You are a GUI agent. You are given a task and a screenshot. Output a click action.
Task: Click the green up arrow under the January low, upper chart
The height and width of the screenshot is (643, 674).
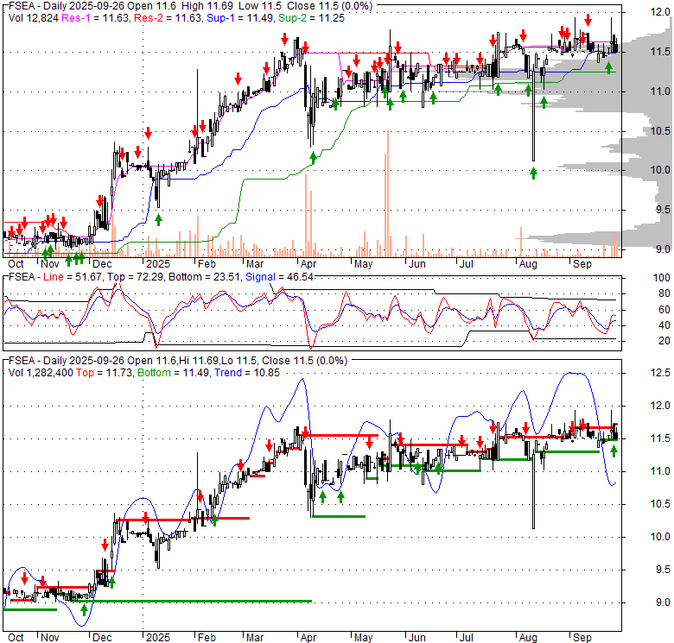[158, 220]
